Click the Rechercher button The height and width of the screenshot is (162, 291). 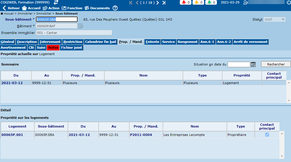click(276, 64)
